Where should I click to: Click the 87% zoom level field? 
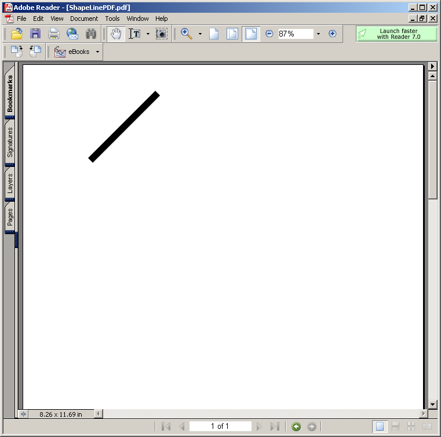click(296, 34)
